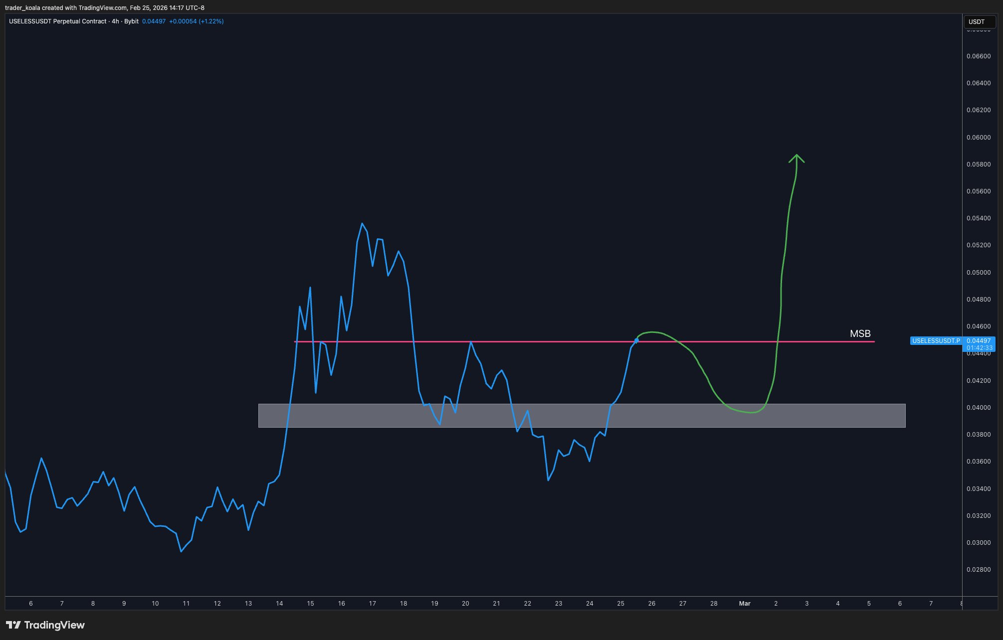Click the Mar label on time axis
1003x640 pixels.
pos(744,604)
